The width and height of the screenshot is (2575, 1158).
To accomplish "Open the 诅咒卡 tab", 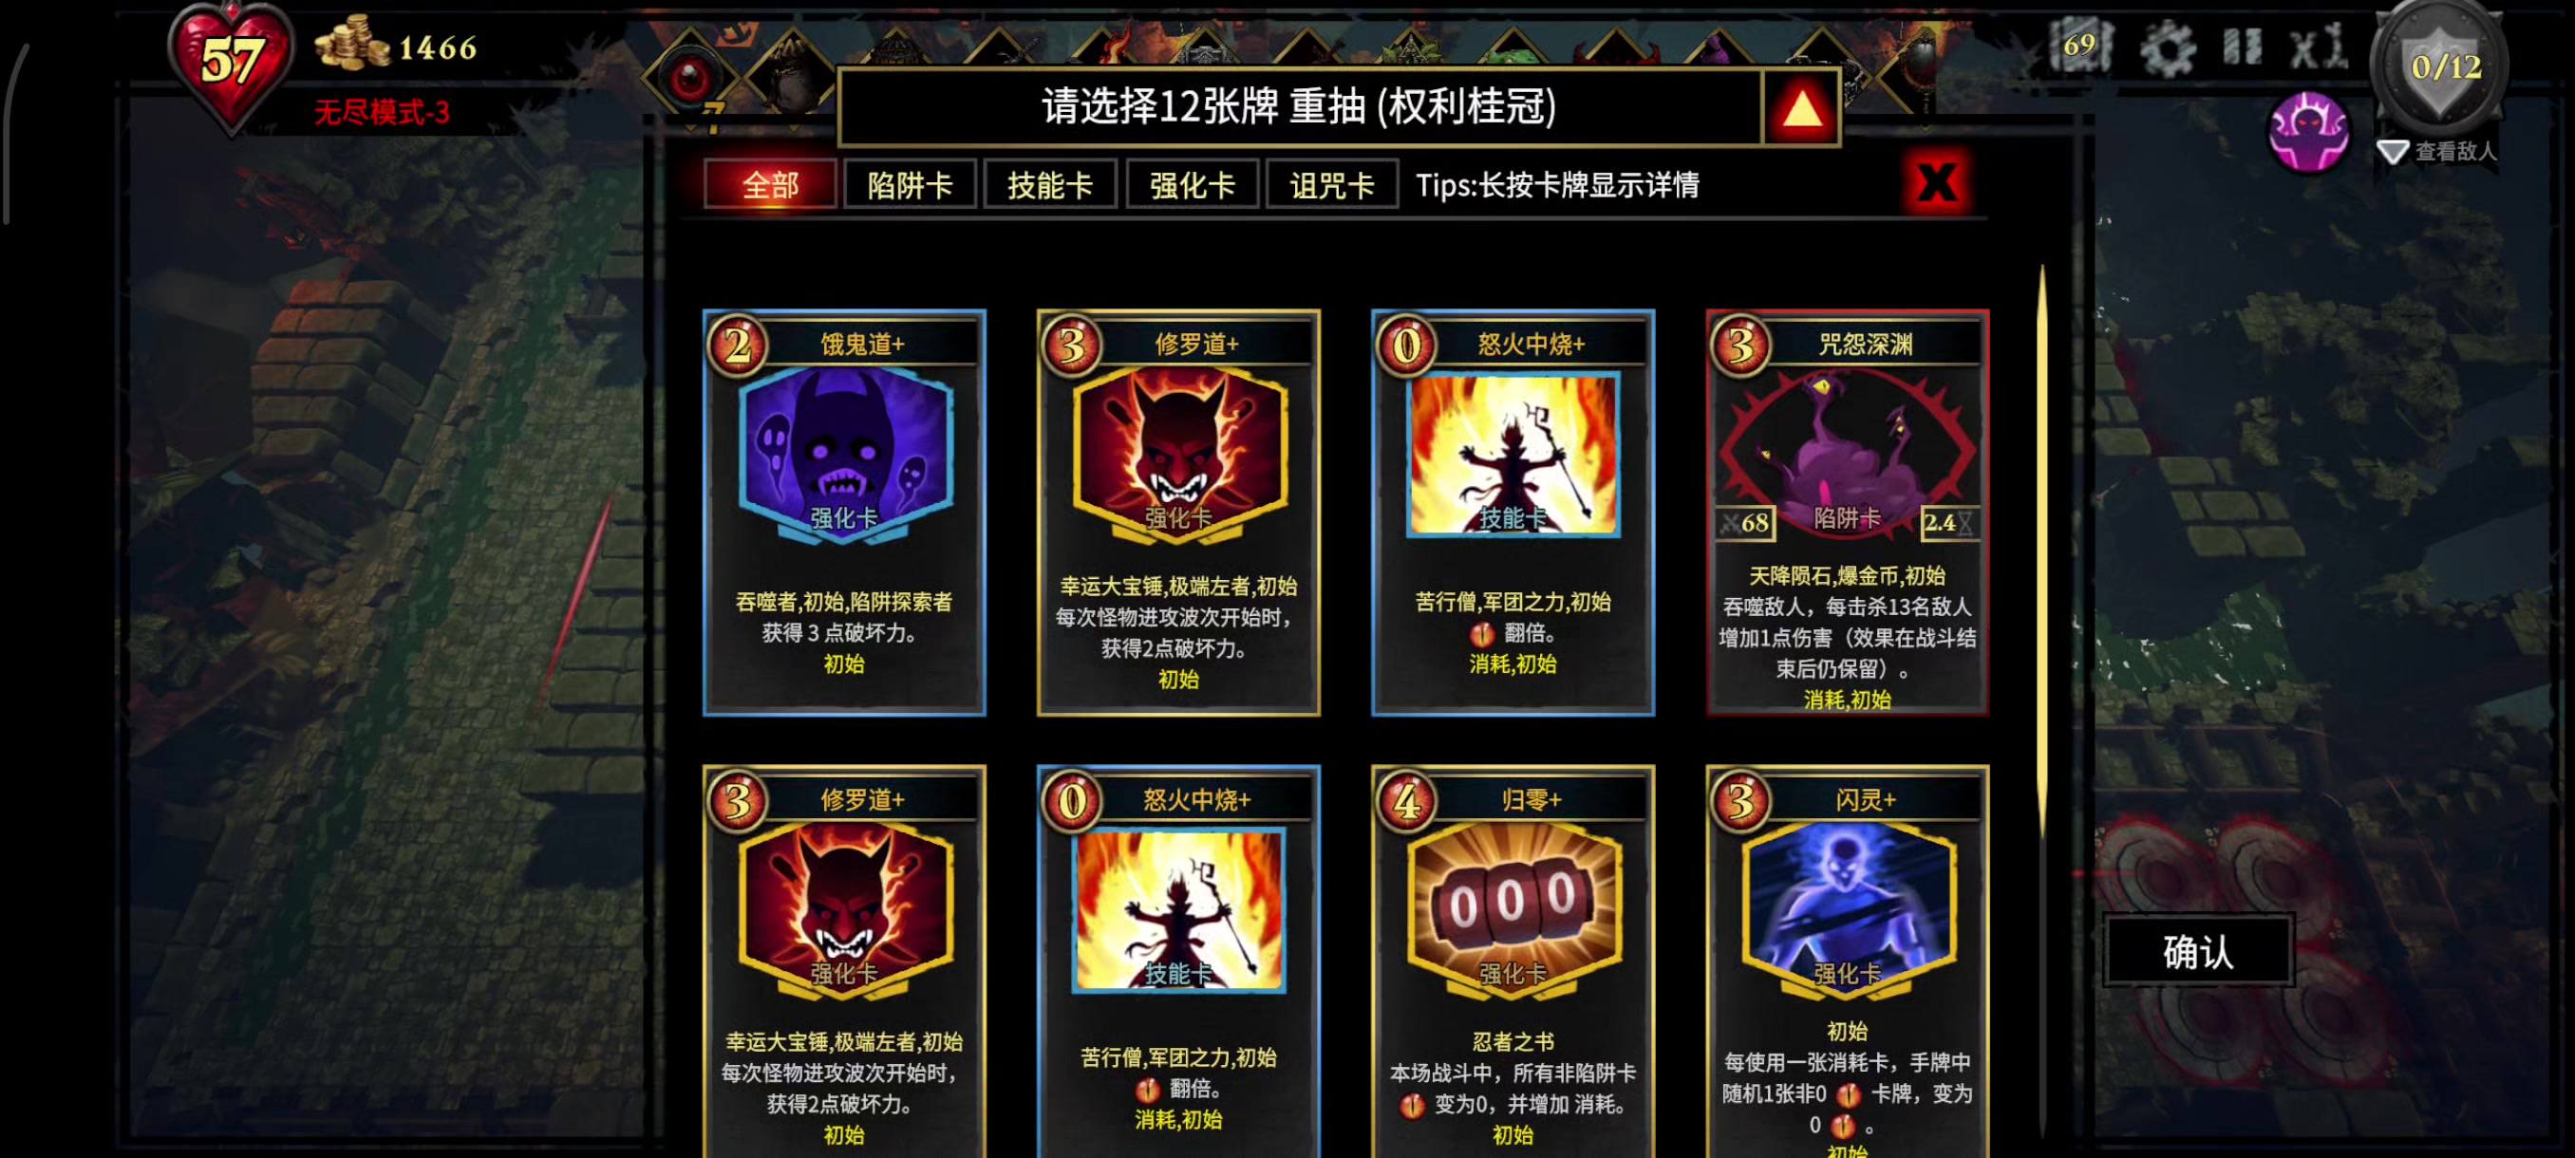I will coord(1331,185).
